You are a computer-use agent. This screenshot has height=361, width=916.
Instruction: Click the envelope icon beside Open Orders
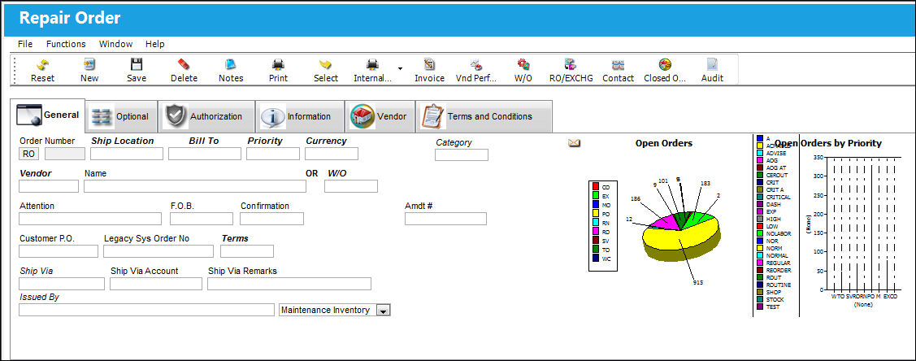tap(574, 143)
